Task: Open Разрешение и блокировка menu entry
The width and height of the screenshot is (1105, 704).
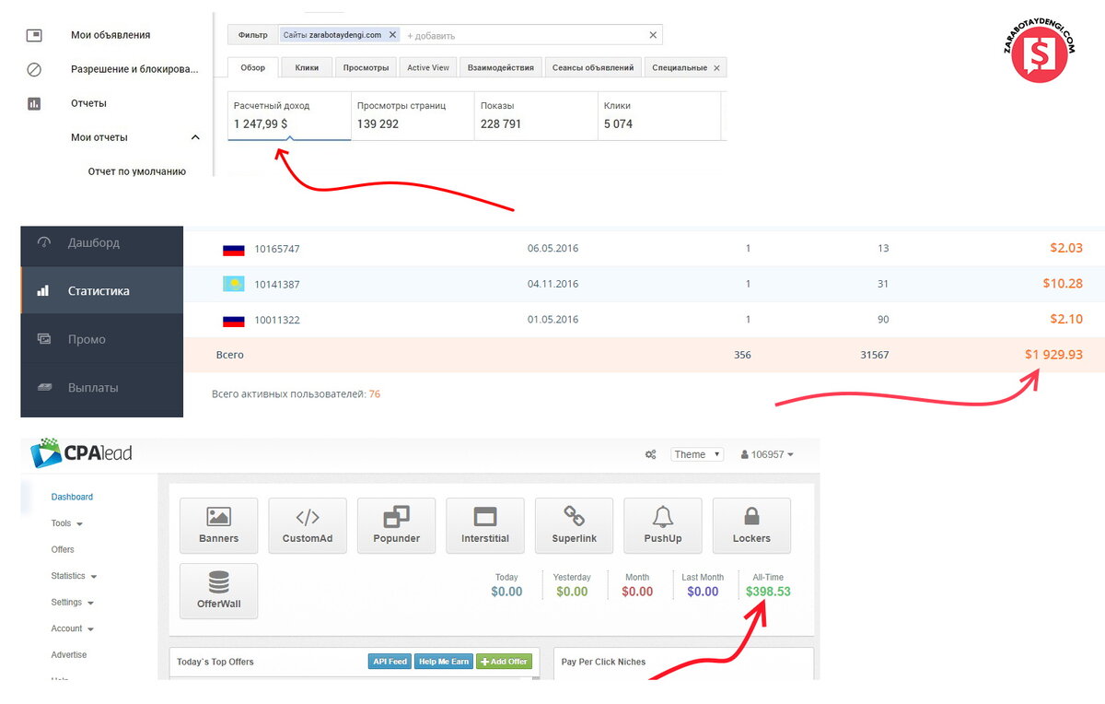Action: (135, 69)
